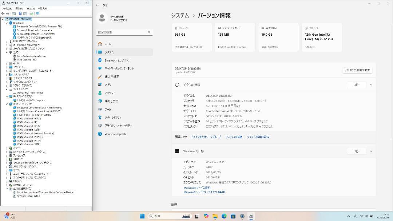This screenshot has width=393, height=221.
Task: Click 設定の検索 search field
Action: point(124,32)
